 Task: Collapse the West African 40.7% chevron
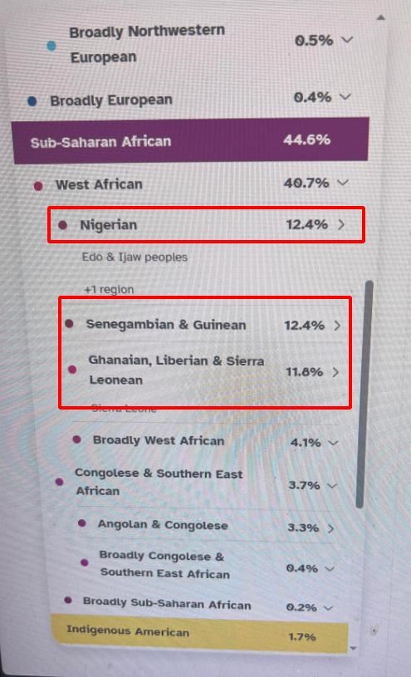pos(342,183)
